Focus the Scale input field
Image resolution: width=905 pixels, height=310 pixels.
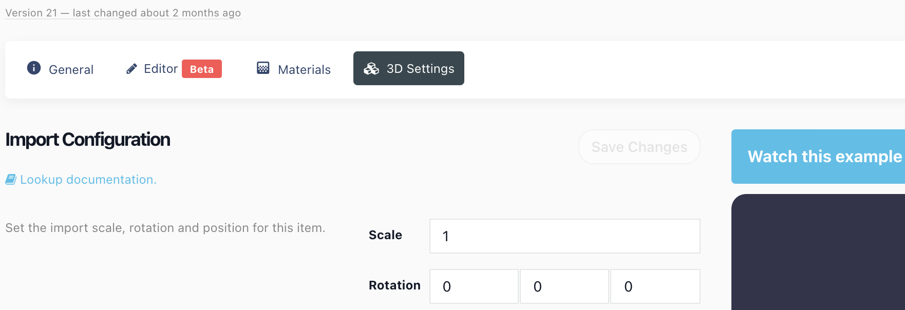click(x=565, y=236)
